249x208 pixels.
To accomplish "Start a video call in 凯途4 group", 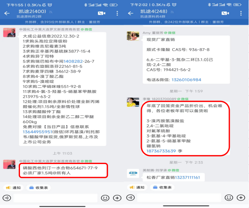I will click(225, 13).
